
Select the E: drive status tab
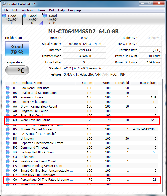[12, 19]
